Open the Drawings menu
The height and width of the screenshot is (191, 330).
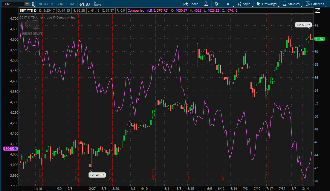tap(267, 4)
